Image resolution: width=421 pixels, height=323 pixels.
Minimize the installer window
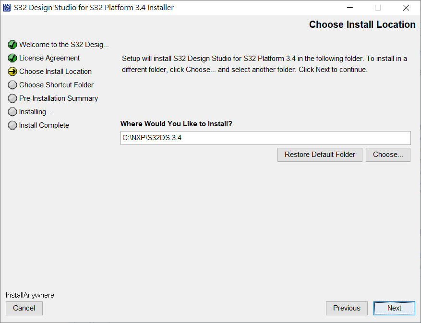coord(350,8)
